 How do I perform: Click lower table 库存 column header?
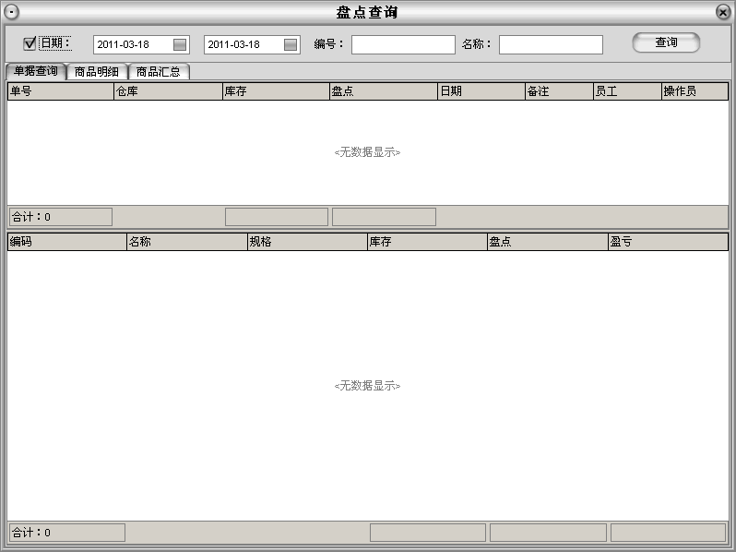(428, 242)
